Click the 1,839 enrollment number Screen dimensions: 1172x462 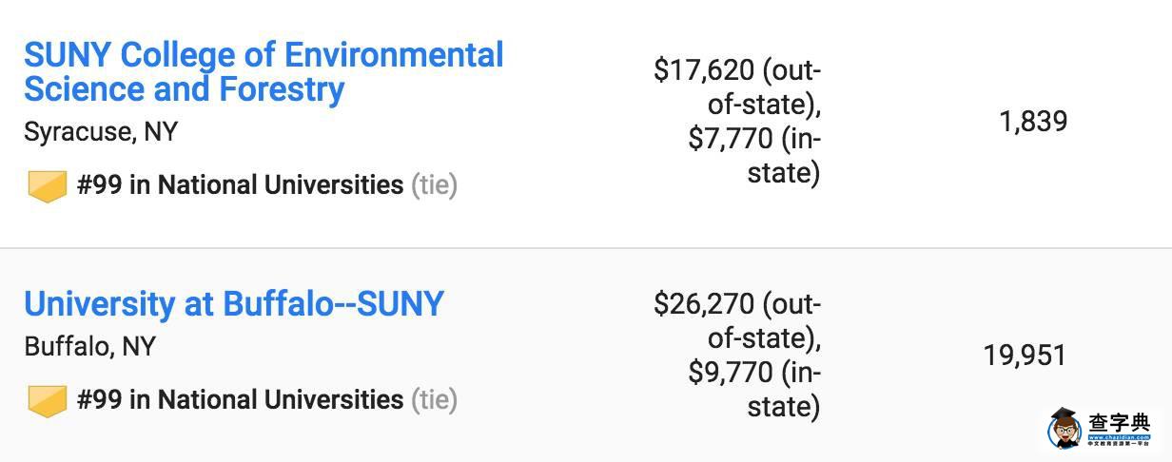[1033, 122]
